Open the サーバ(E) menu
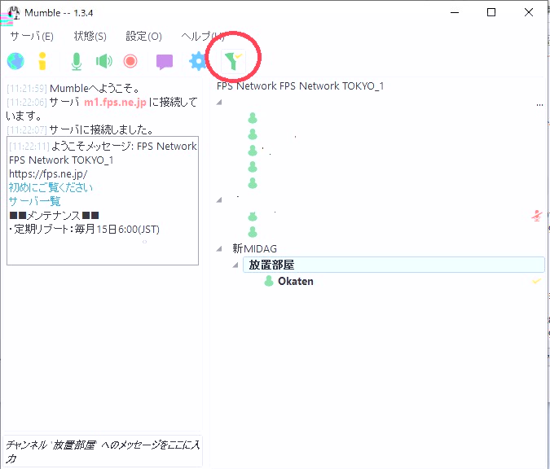Image resolution: width=550 pixels, height=469 pixels. [x=32, y=36]
